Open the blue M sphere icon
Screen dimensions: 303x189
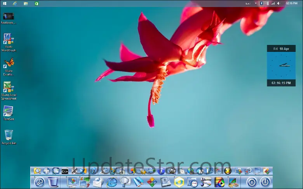200,171
